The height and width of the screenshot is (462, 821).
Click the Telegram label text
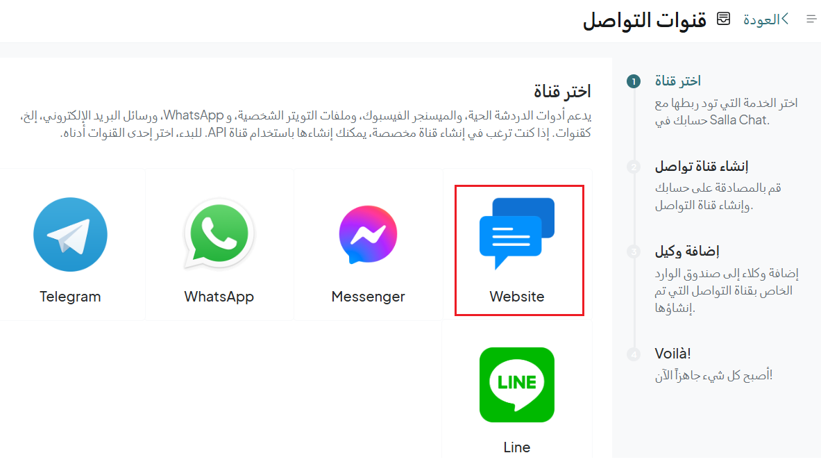point(70,296)
